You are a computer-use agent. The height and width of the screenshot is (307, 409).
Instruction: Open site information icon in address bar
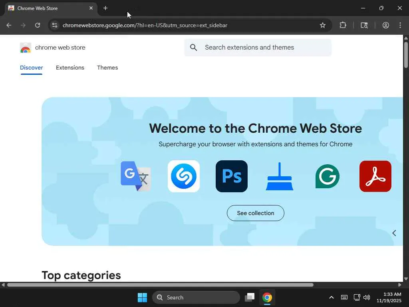click(54, 25)
